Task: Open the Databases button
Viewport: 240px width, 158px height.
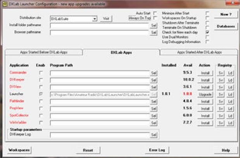Action: click(x=226, y=26)
